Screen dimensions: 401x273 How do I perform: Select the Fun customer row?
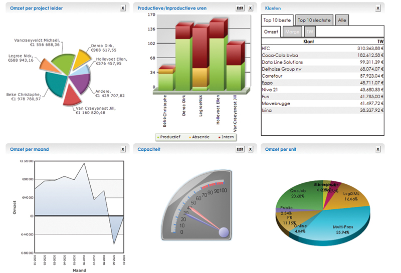(322, 97)
